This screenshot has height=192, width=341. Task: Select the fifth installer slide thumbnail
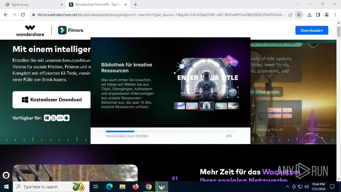234,106
